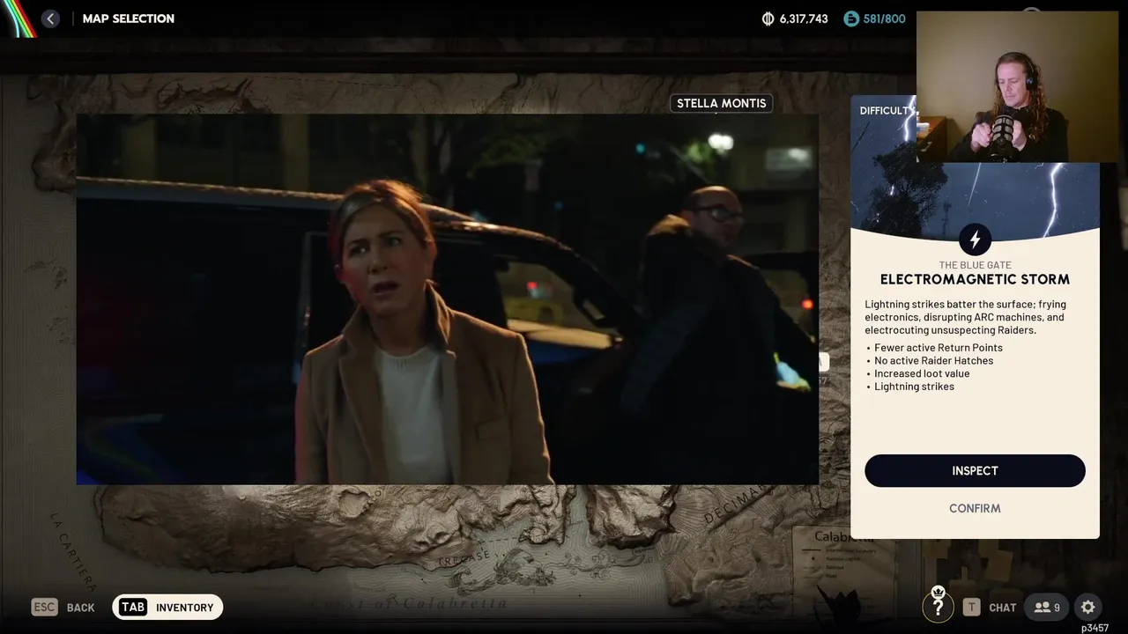
Task: Click "No active Raider Hatches" bullet
Action: coord(933,360)
